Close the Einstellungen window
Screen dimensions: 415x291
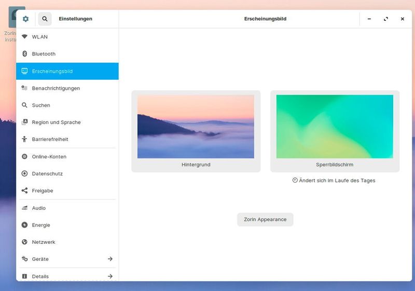click(x=403, y=19)
